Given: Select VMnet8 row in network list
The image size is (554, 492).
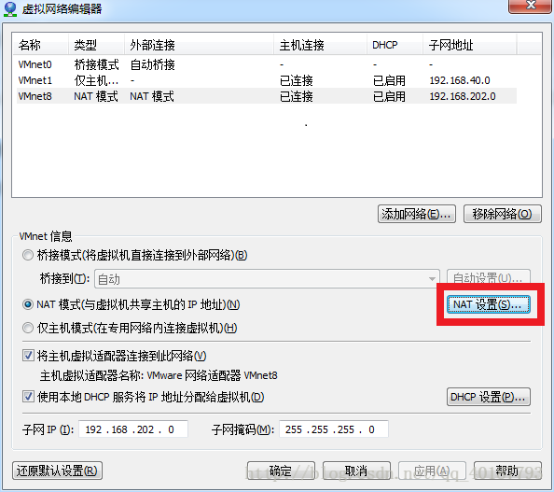Looking at the screenshot, I should tap(267, 96).
